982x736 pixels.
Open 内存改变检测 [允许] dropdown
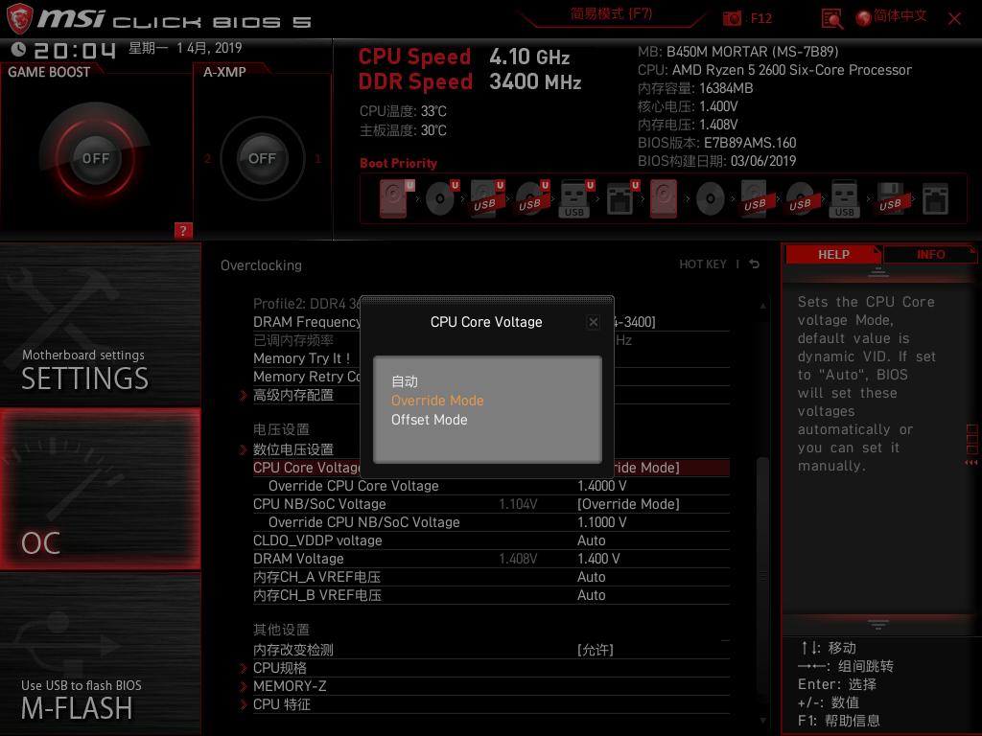[595, 650]
